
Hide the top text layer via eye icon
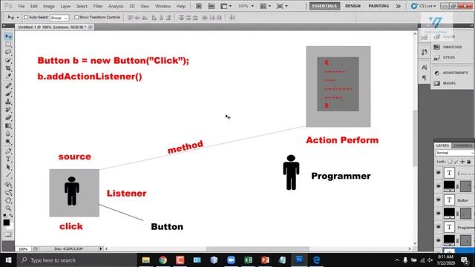click(439, 173)
